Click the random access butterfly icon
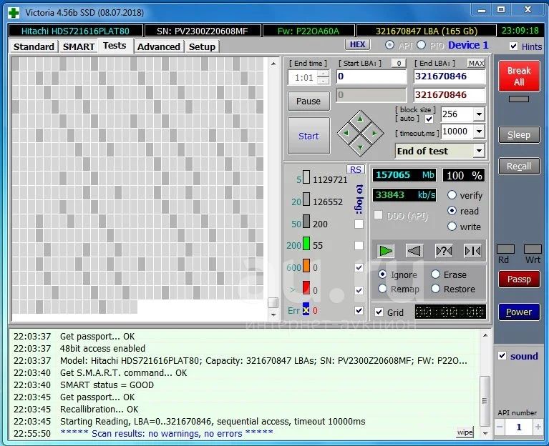This screenshot has width=549, height=446. point(444,251)
